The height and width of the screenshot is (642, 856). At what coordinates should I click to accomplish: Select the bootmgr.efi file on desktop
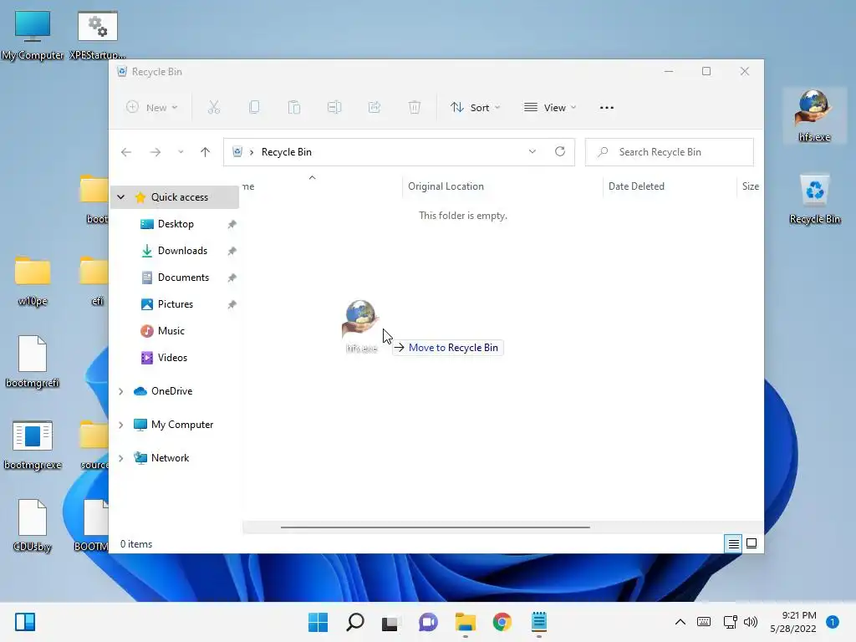(x=33, y=363)
